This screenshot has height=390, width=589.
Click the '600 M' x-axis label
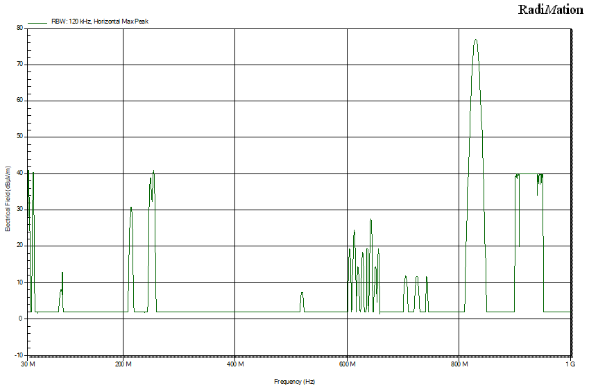point(347,364)
